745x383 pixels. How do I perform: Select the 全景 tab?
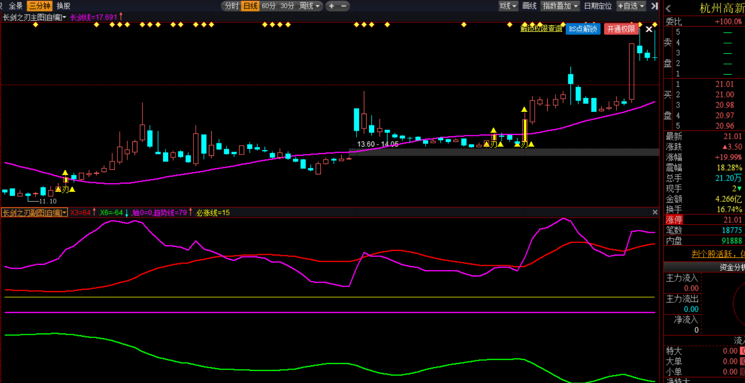(x=16, y=6)
